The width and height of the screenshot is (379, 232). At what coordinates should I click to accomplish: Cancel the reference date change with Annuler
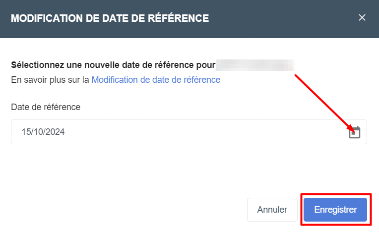pyautogui.click(x=272, y=210)
